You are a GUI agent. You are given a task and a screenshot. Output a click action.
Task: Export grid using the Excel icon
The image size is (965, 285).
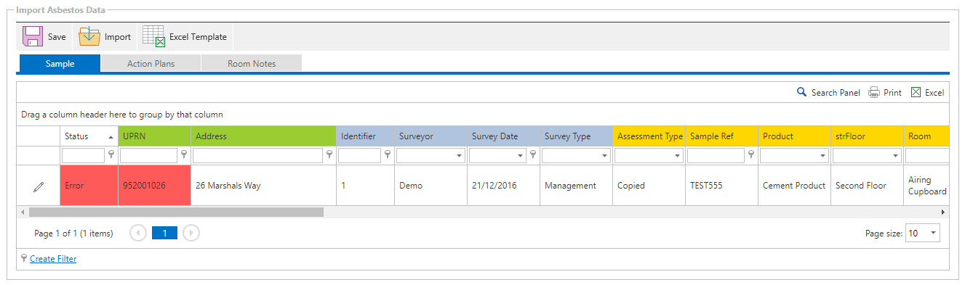(x=916, y=92)
